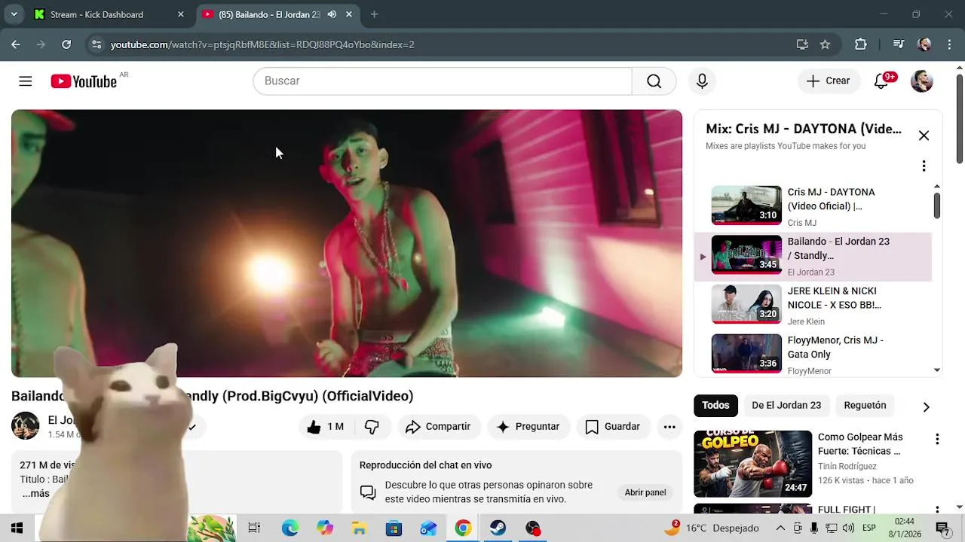Open weather widget 16°C Despejado
The image size is (965, 542).
pos(712,528)
